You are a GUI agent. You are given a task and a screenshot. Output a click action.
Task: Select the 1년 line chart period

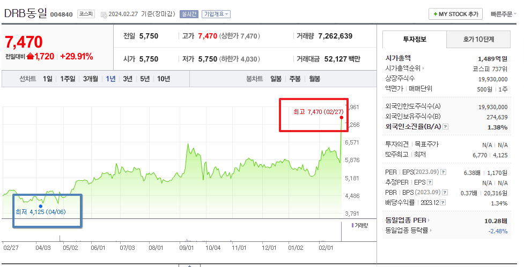[x=110, y=79]
